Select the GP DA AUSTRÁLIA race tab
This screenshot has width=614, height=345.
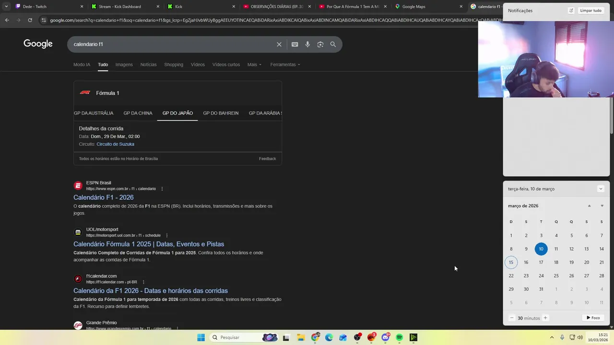(94, 113)
